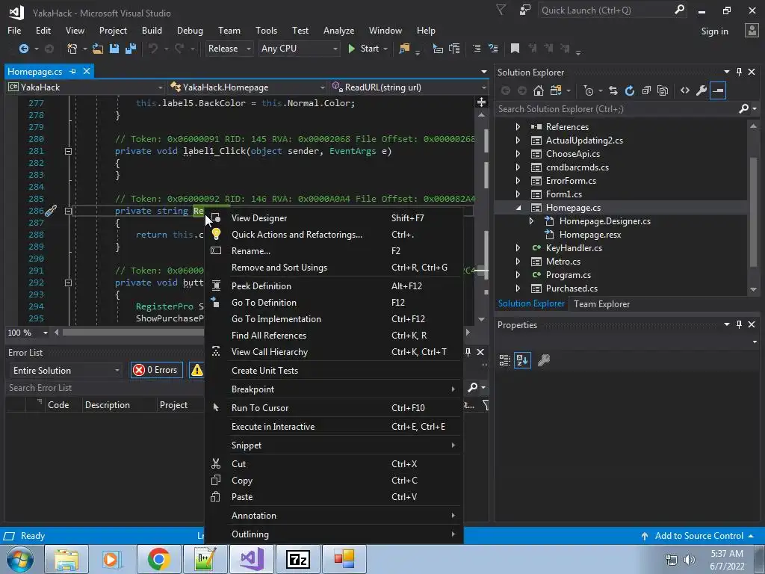The width and height of the screenshot is (765, 574).
Task: Click the bookmark icon in the toolbar
Action: (515, 49)
